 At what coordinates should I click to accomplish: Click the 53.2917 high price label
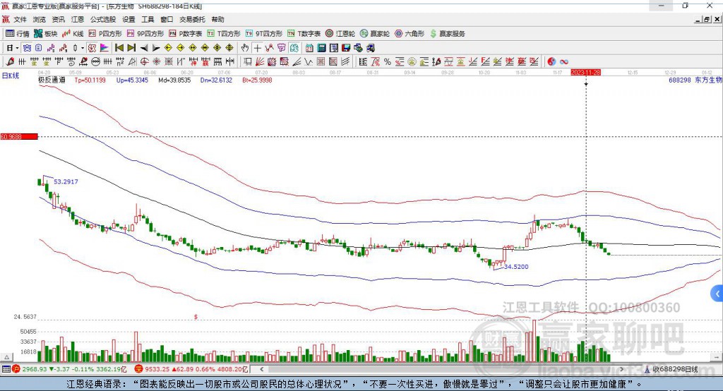66,181
